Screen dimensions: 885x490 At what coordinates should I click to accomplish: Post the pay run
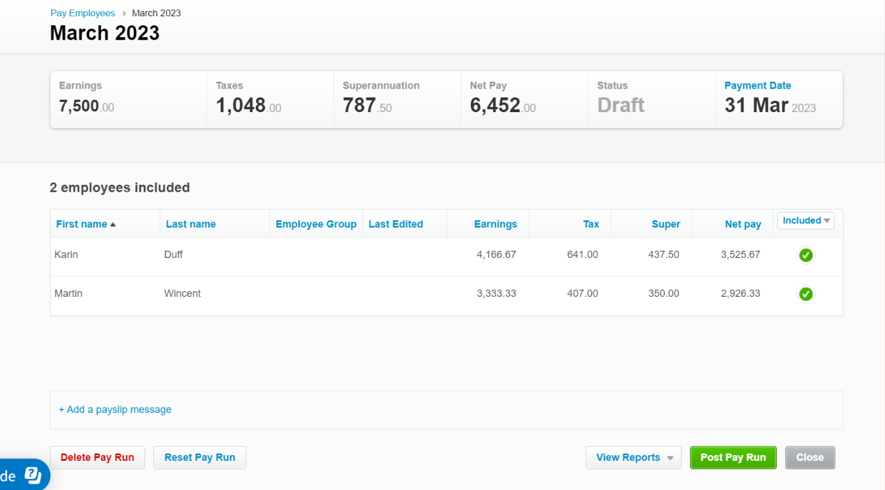[x=733, y=458]
